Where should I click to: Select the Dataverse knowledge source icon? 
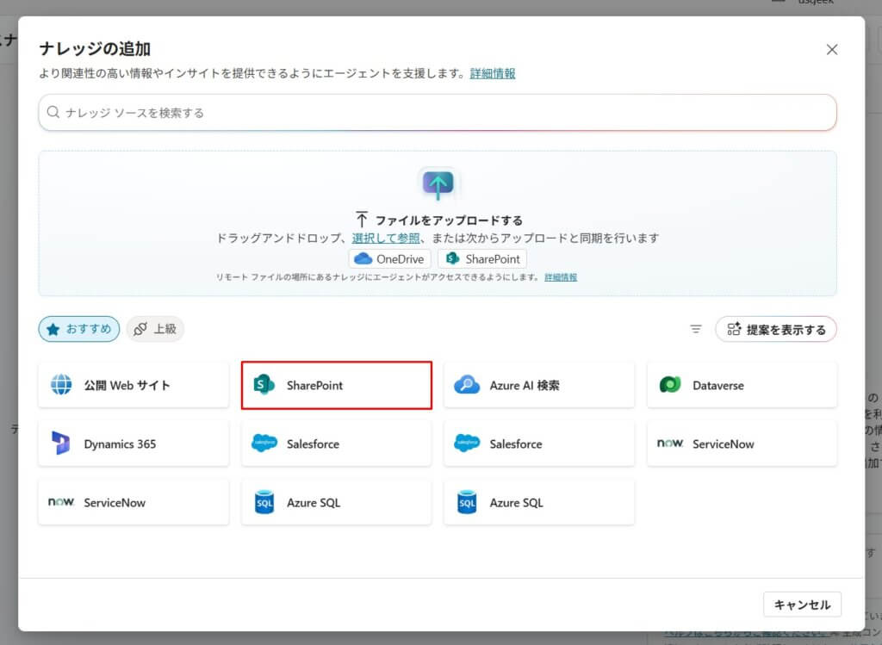tap(670, 385)
